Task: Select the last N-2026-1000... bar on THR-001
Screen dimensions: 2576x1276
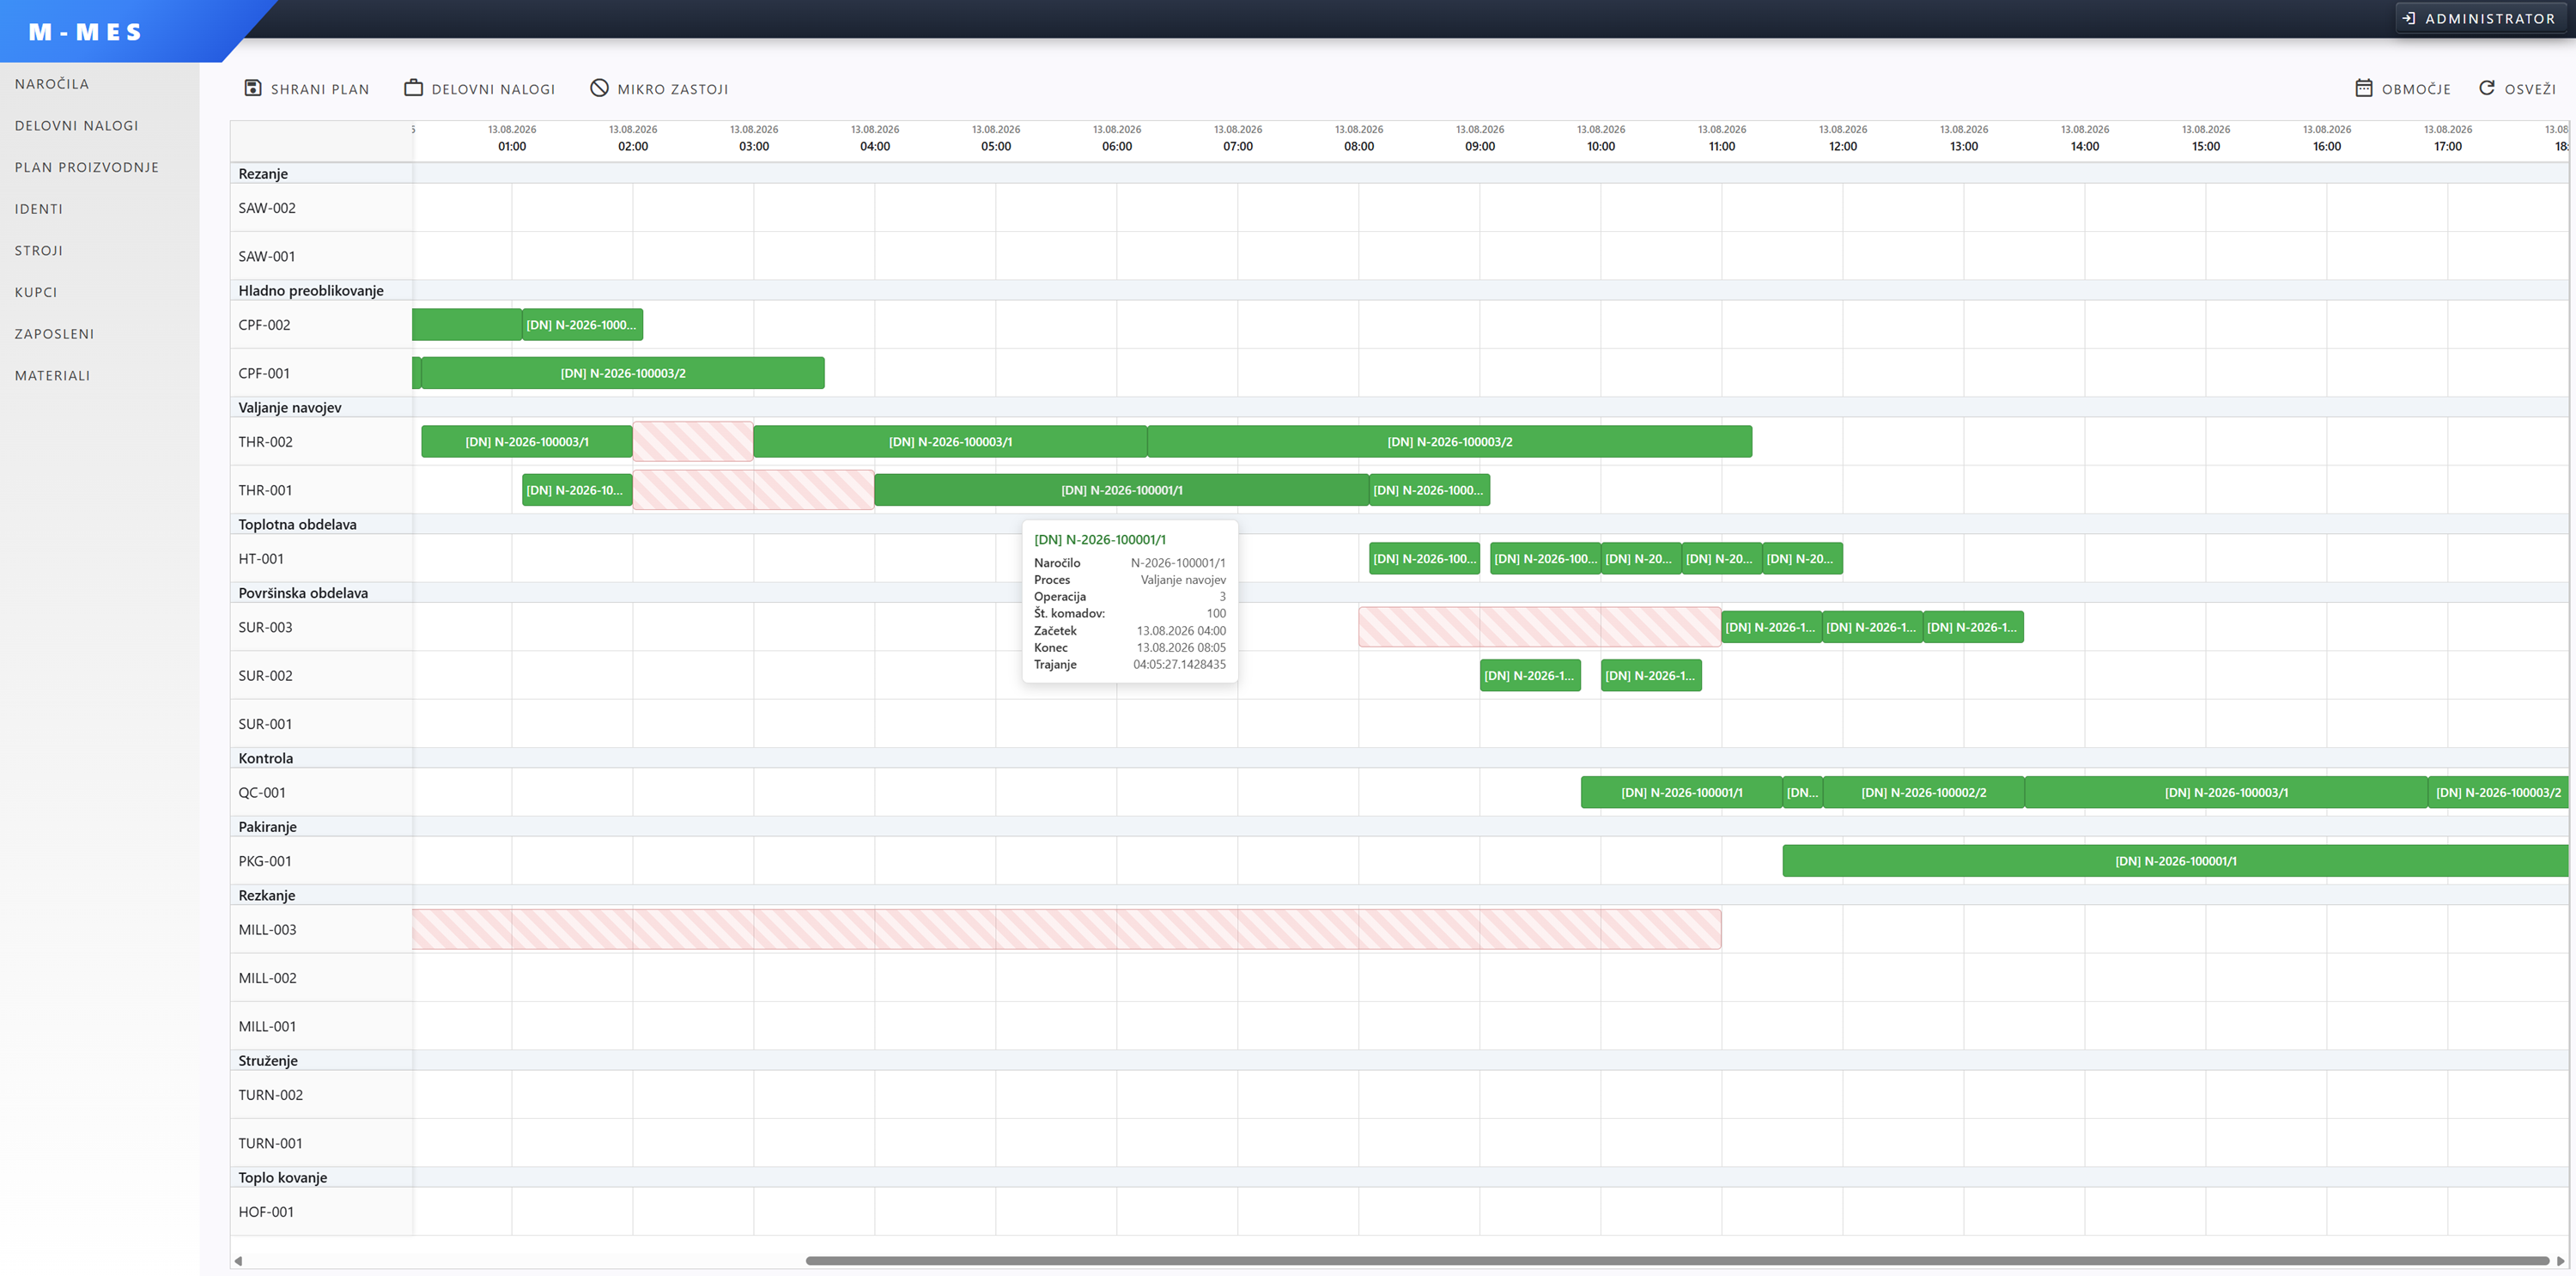Action: coord(1429,490)
